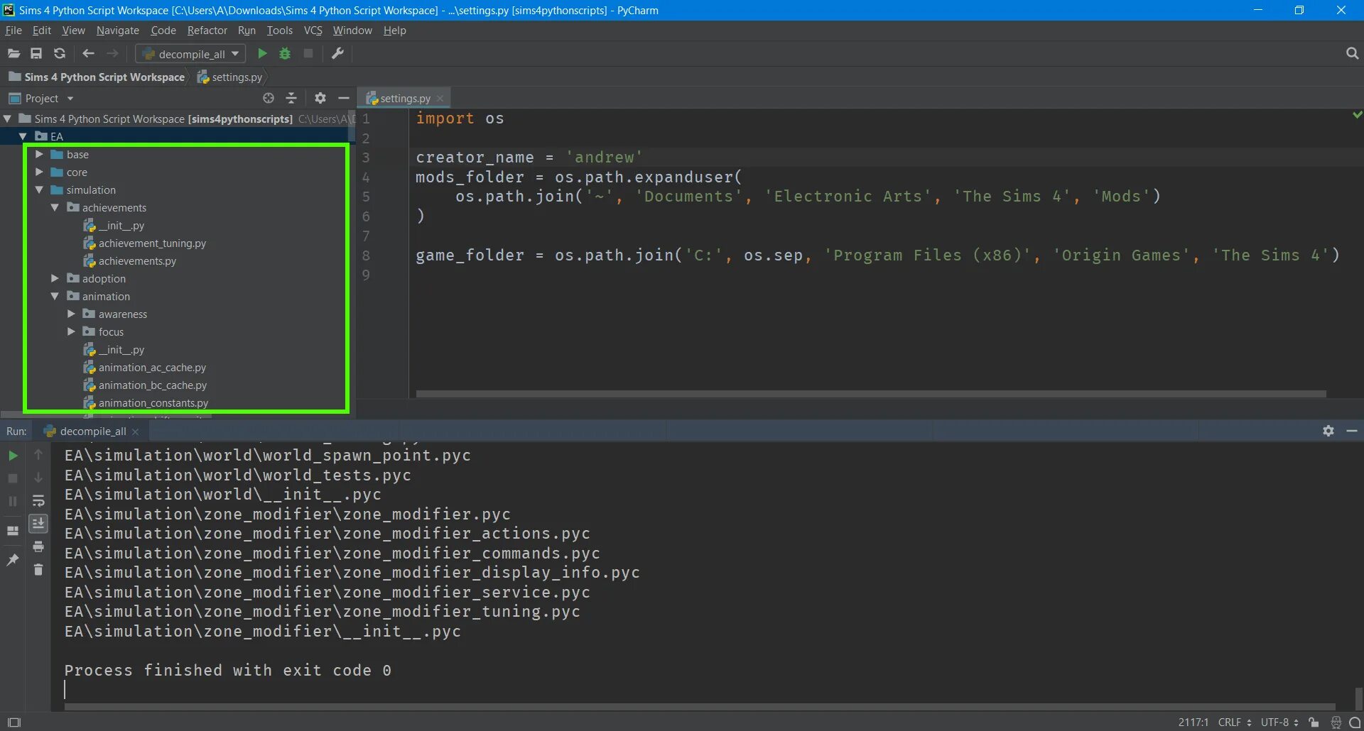Open the decompile_all run configuration dropdown
This screenshot has height=731, width=1364.
[190, 54]
